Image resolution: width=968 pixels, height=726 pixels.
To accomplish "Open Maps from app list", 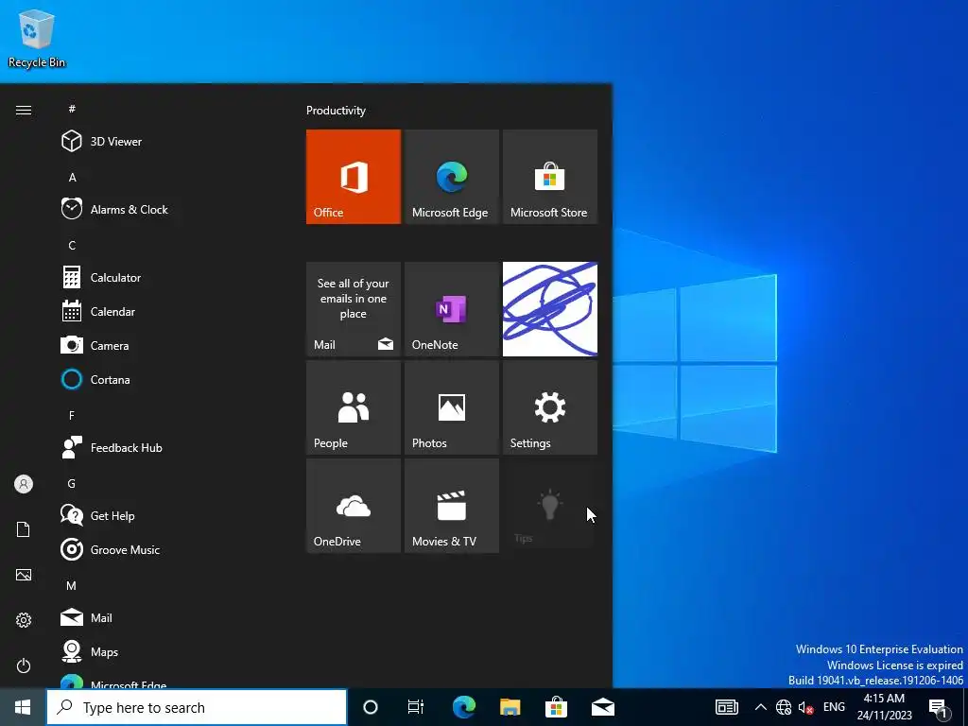I will (166, 651).
